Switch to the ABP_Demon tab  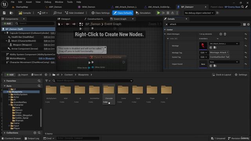[x=55, y=7]
